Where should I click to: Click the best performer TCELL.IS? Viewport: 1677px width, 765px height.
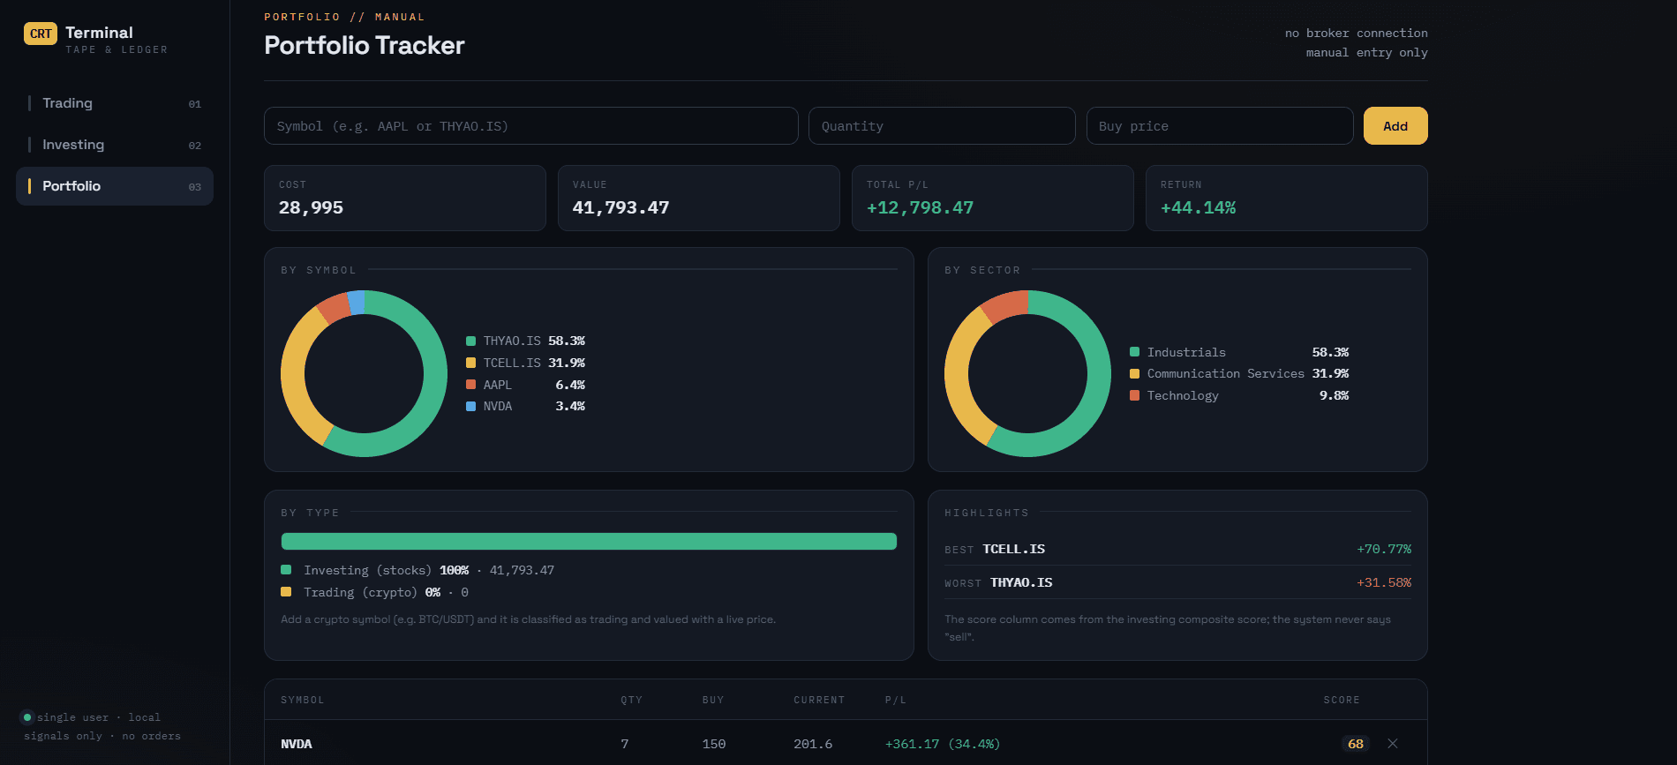pos(1013,549)
